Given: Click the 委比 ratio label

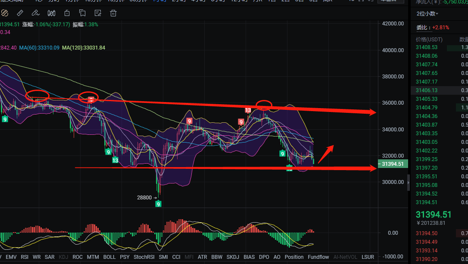Looking at the screenshot, I should coord(421,28).
